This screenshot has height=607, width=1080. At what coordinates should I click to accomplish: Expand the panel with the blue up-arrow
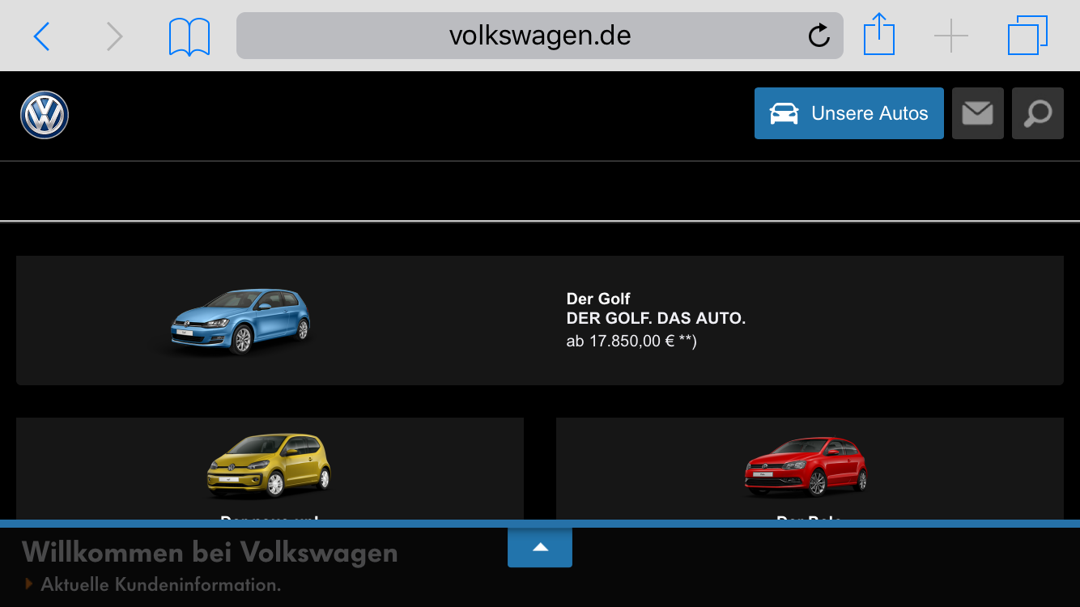(540, 547)
